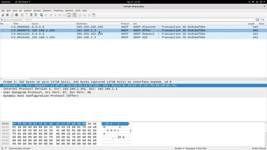Select the DHCP Discover packet row
The height and width of the screenshot is (150, 267).
coord(133,27)
